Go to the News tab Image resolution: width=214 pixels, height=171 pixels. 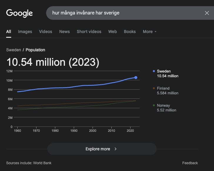pos(64,32)
